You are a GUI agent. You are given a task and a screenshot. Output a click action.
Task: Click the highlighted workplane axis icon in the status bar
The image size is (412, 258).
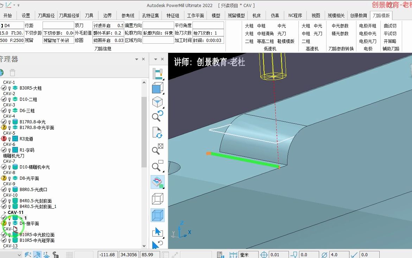(x=37, y=254)
